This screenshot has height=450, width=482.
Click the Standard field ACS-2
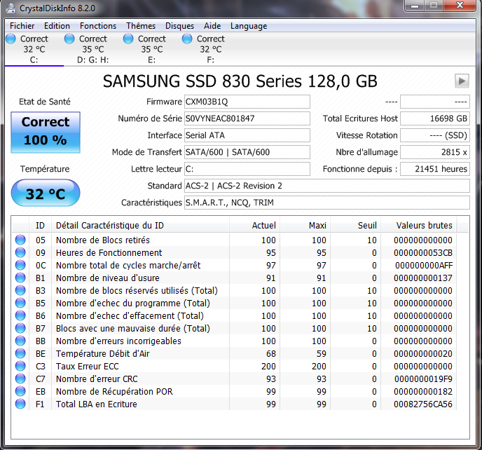pyautogui.click(x=327, y=186)
